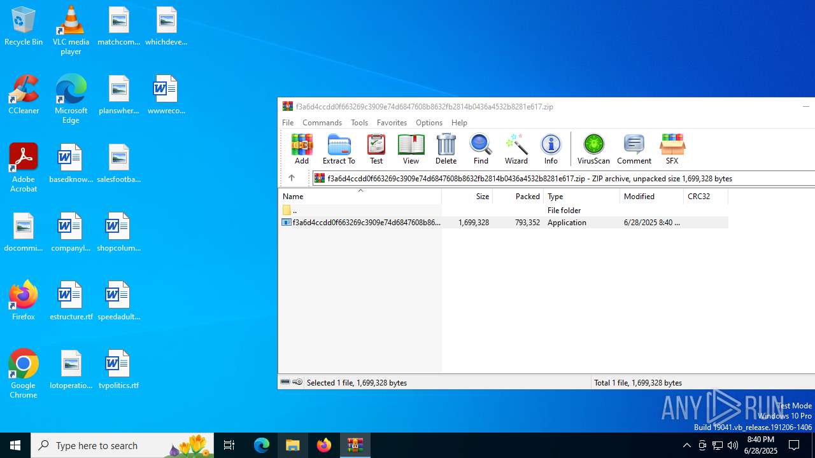Open the notification center icon
Screen dimensions: 815x458
(x=795, y=445)
